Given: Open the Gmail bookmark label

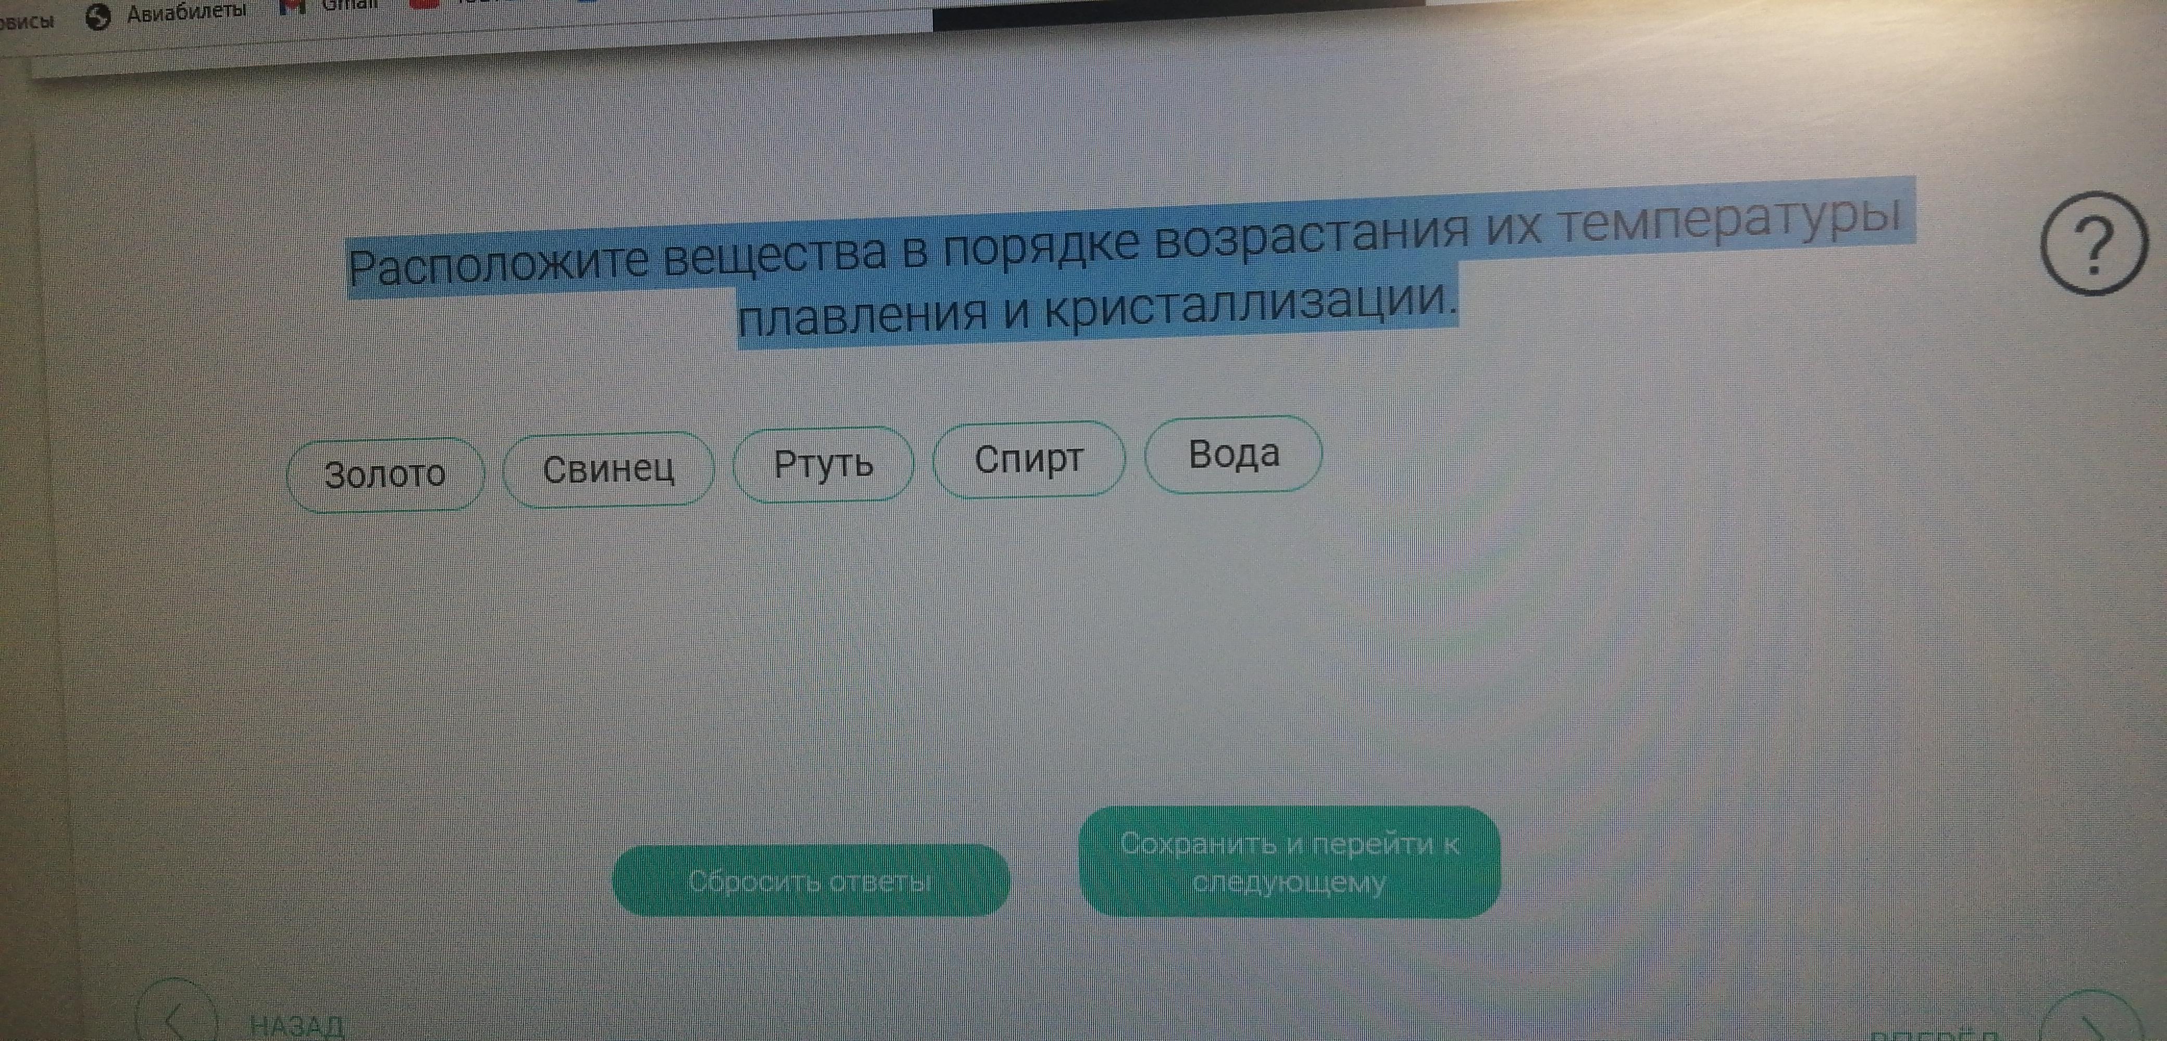Looking at the screenshot, I should coord(350,5).
